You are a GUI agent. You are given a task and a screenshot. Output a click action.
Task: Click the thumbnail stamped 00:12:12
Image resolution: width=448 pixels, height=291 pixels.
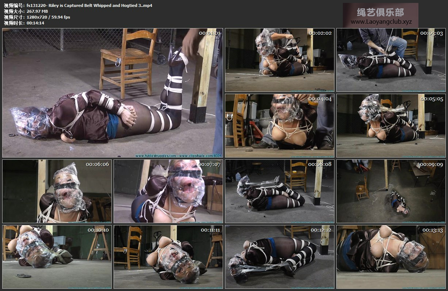click(x=279, y=257)
